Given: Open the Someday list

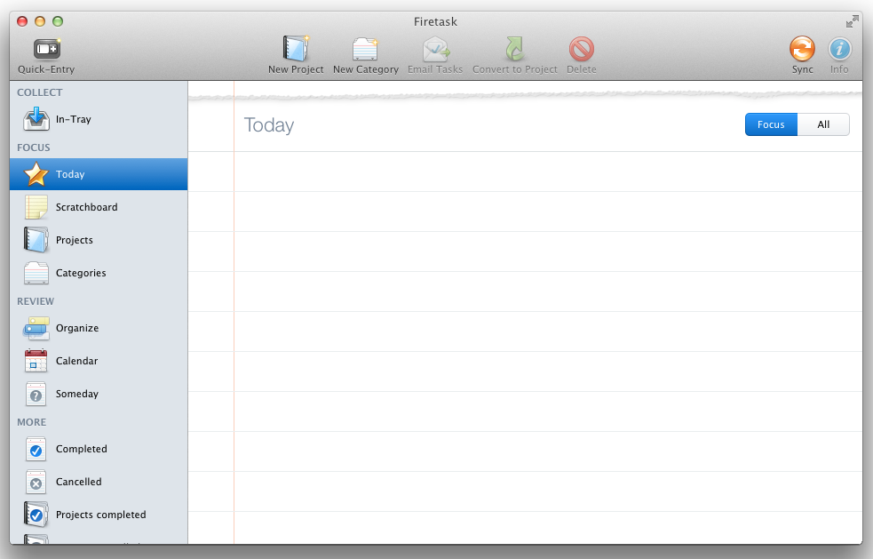Looking at the screenshot, I should click(76, 394).
